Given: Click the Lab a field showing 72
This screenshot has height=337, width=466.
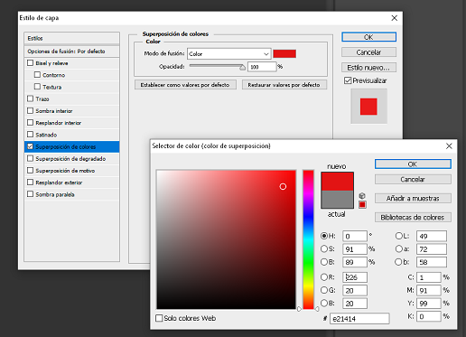Looking at the screenshot, I should 432,249.
